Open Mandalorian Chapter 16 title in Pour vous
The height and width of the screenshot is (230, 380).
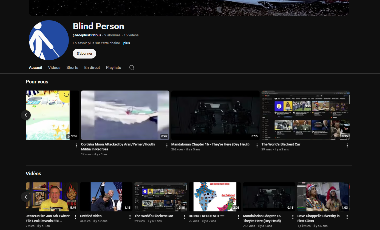pos(210,144)
